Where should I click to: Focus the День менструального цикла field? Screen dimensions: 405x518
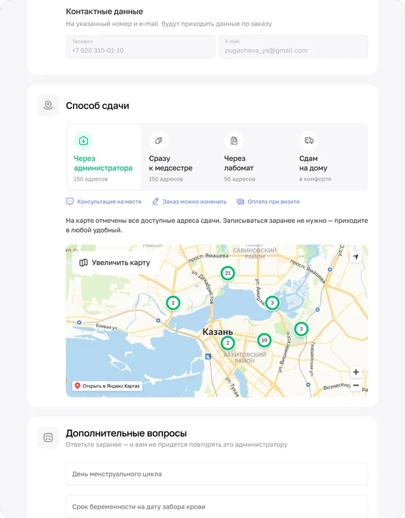217,474
